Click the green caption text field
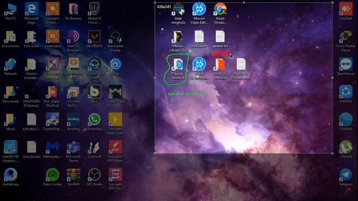Screen dimensions: 358x201 pos(188,94)
